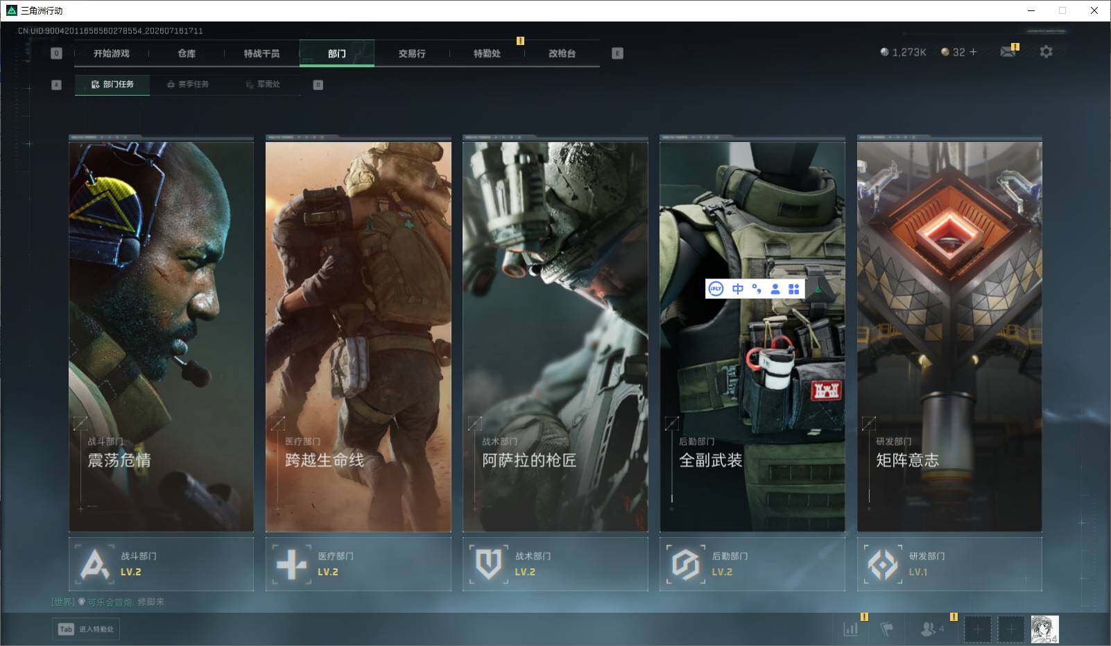Screen dimensions: 1111x646
Task: Click the 进入特勤处 Tab button
Action: (x=86, y=629)
